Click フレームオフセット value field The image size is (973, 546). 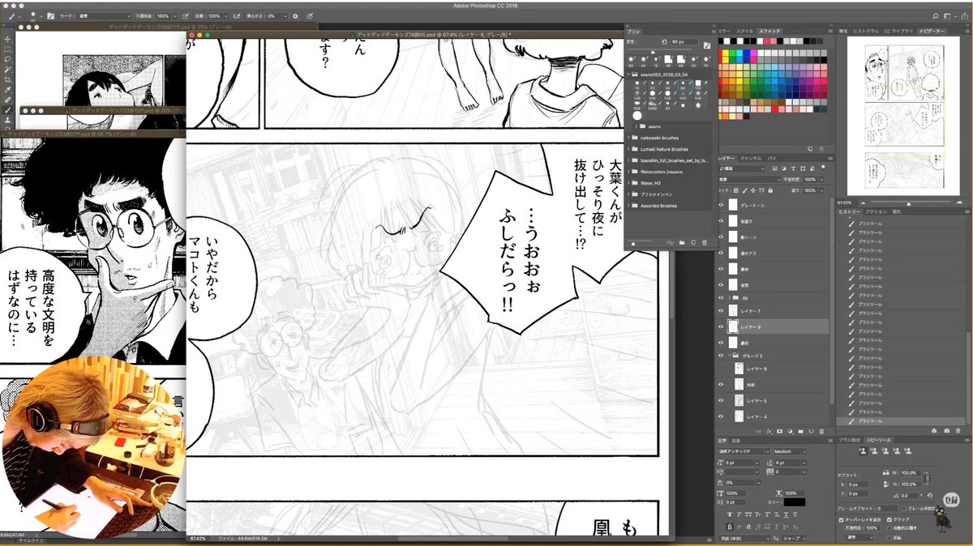click(x=887, y=508)
